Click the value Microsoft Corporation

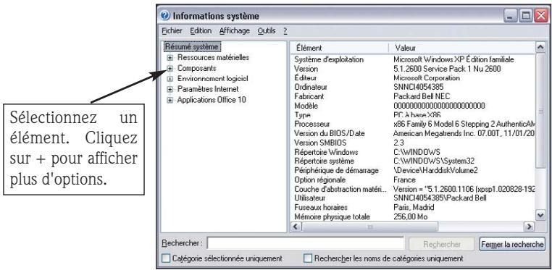pos(427,78)
